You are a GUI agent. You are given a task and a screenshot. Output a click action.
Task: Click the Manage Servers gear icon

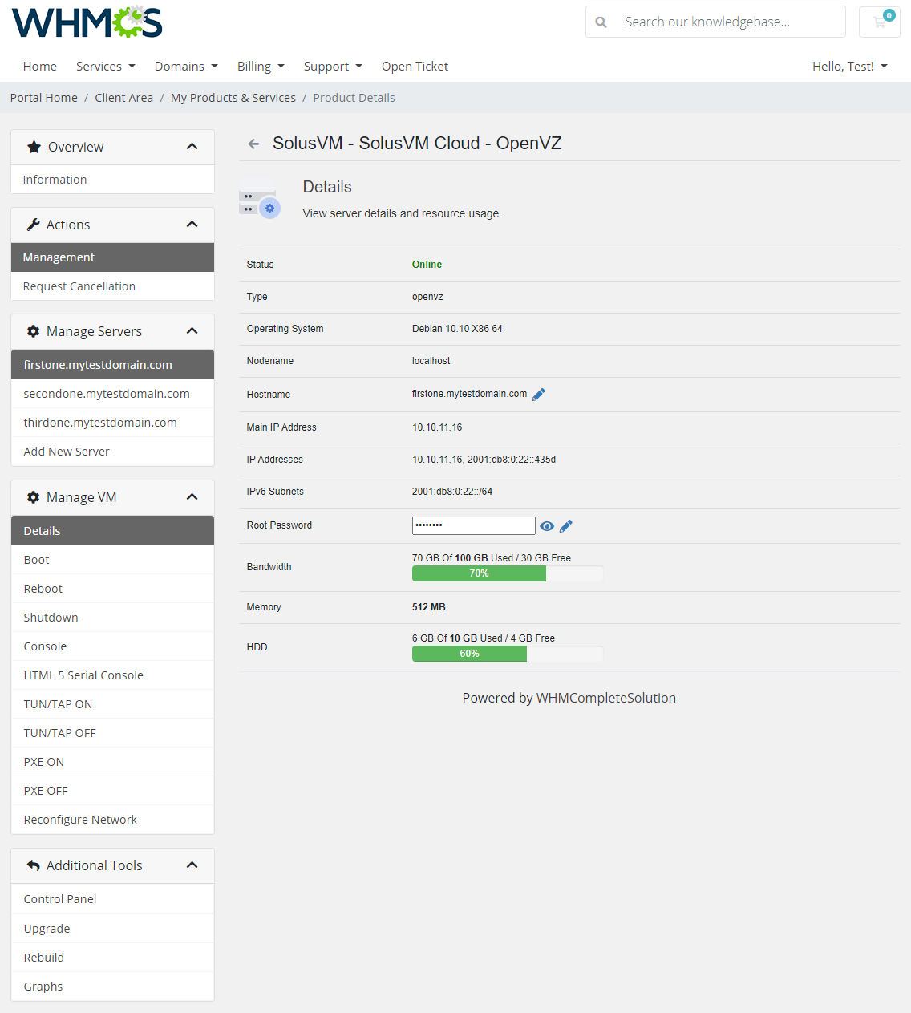pos(33,331)
